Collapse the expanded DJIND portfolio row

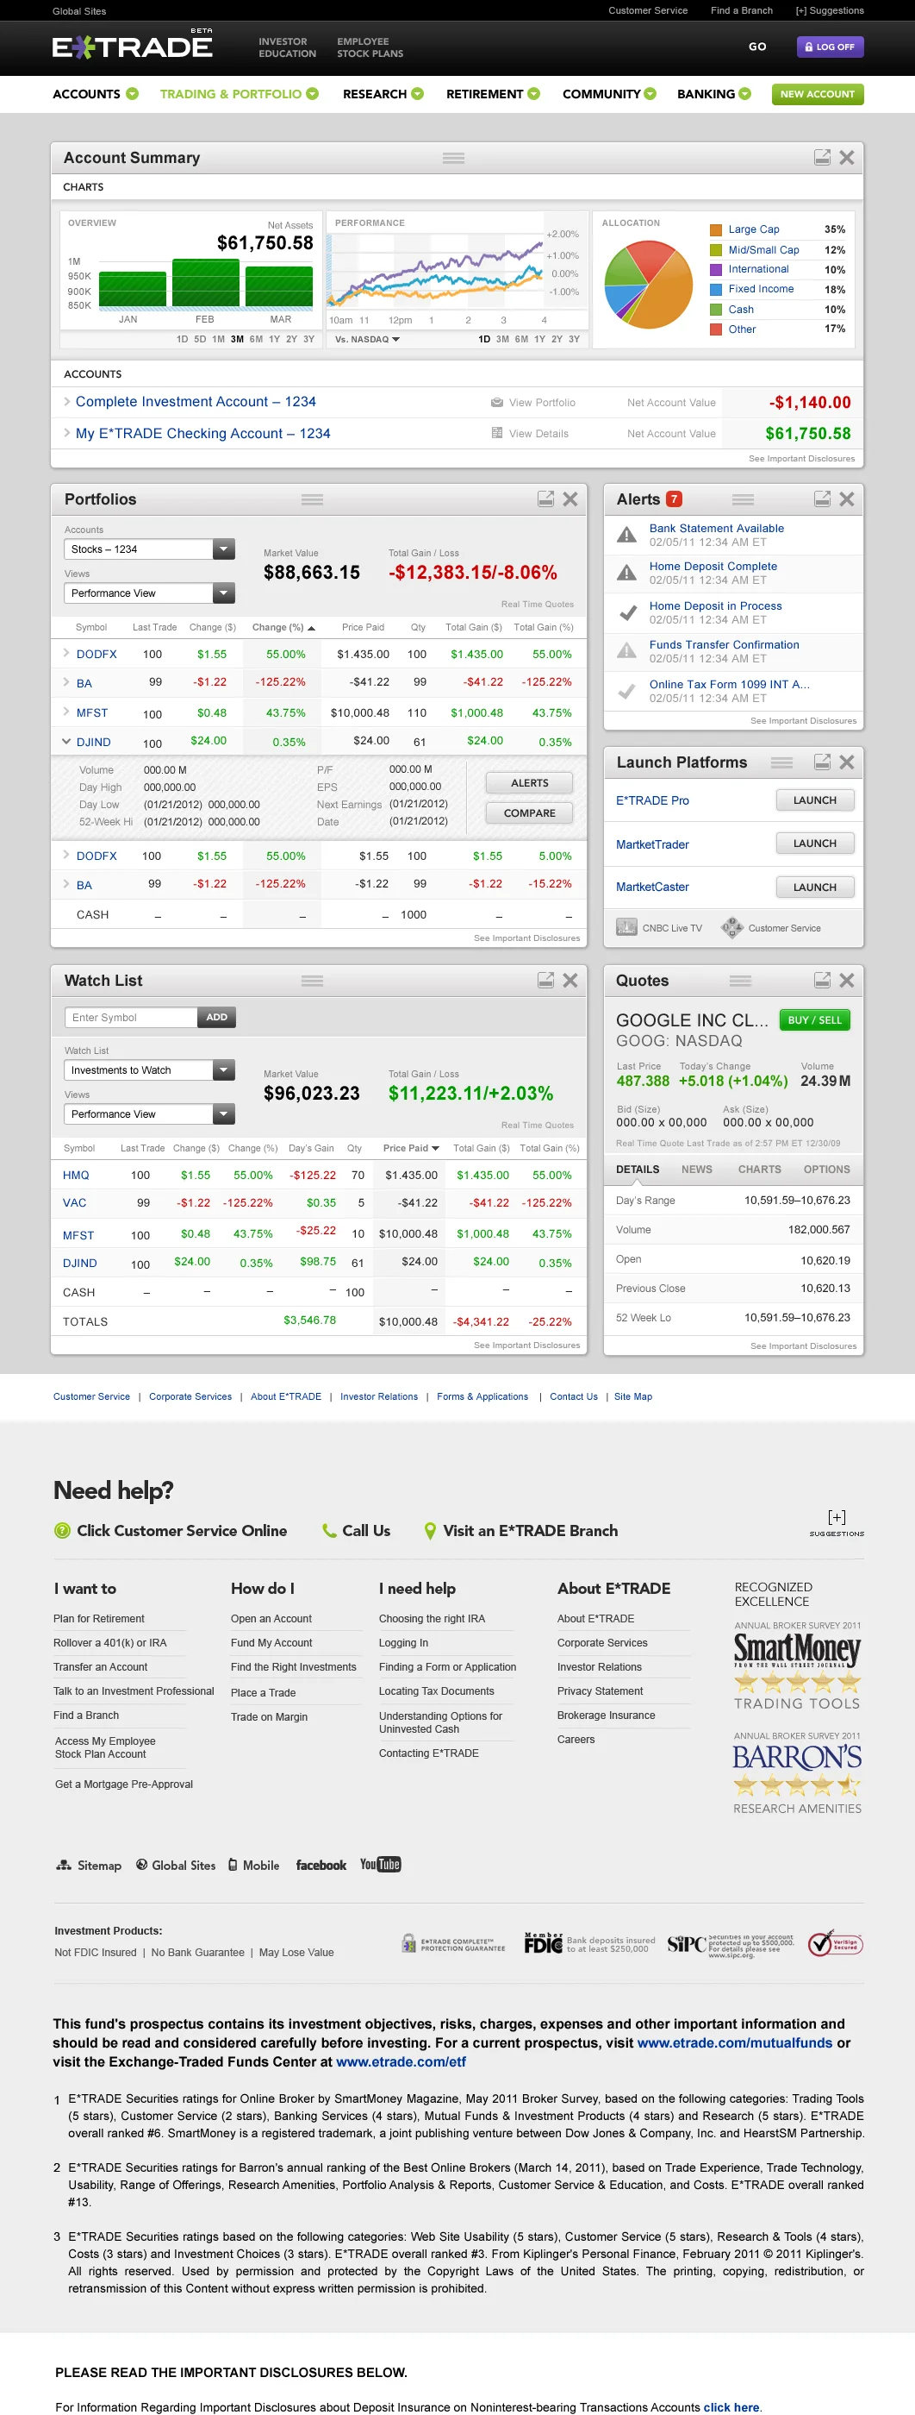pos(66,742)
